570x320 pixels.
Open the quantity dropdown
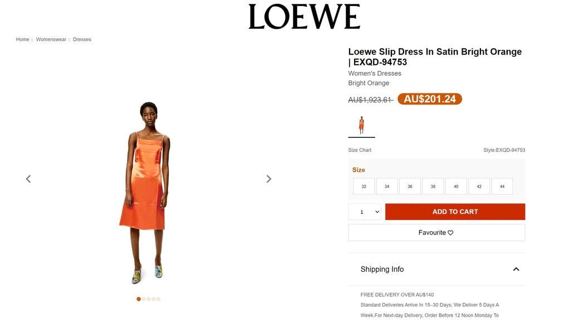tap(365, 212)
